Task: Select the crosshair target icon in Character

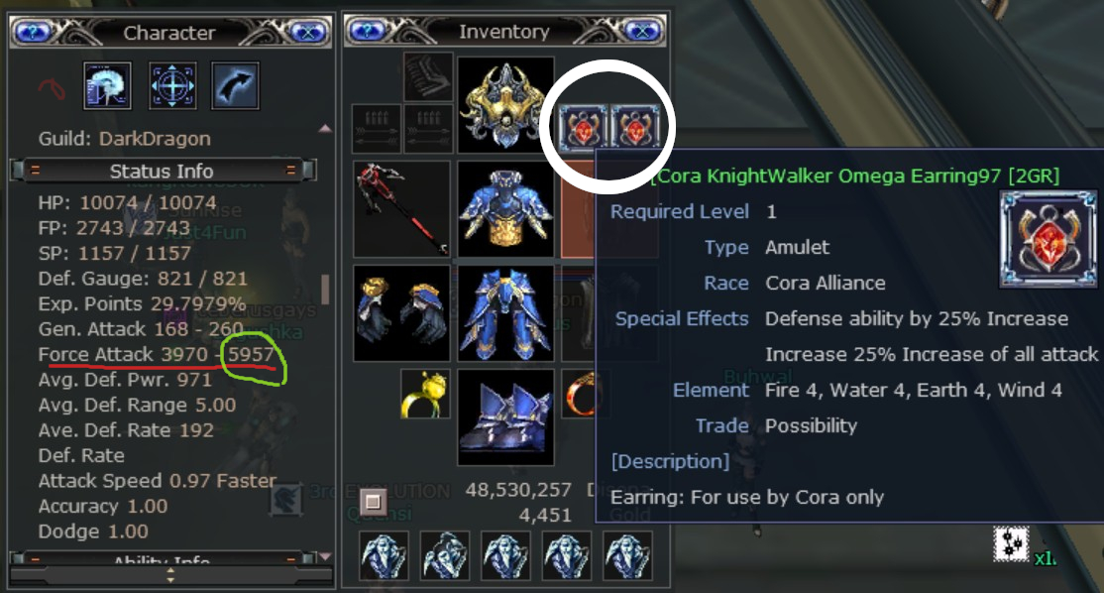Action: 172,86
